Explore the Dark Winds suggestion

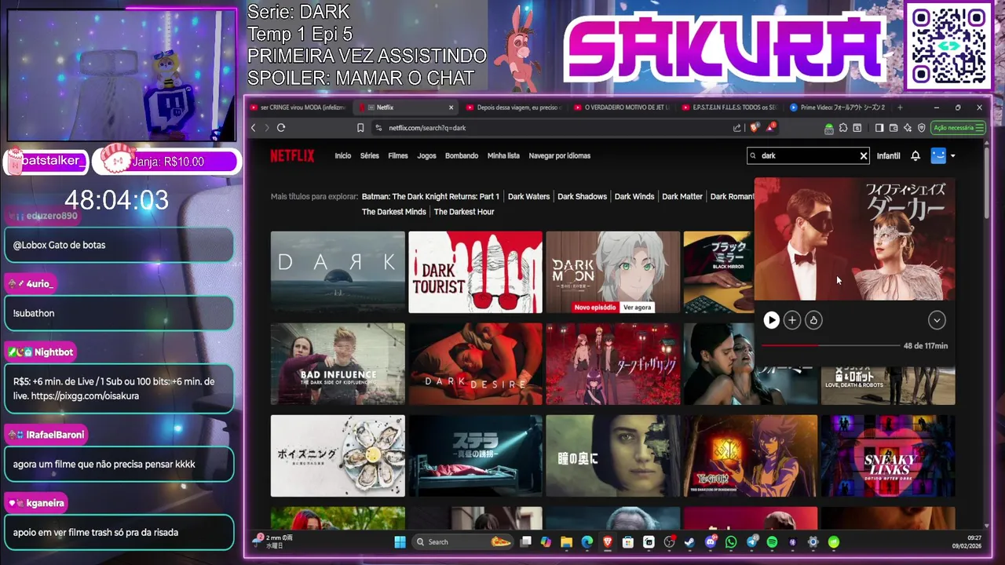tap(634, 196)
